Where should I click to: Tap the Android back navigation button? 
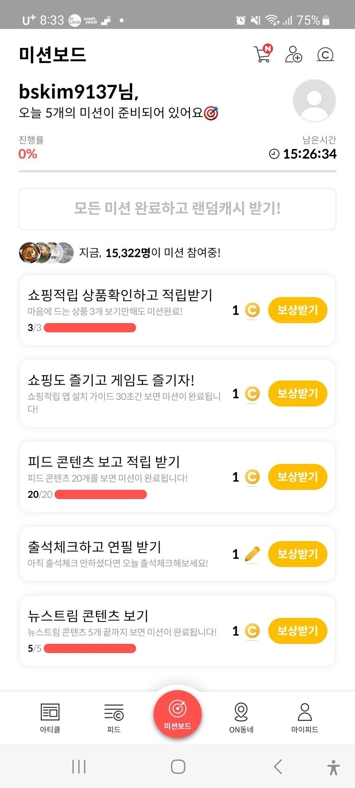click(x=278, y=766)
